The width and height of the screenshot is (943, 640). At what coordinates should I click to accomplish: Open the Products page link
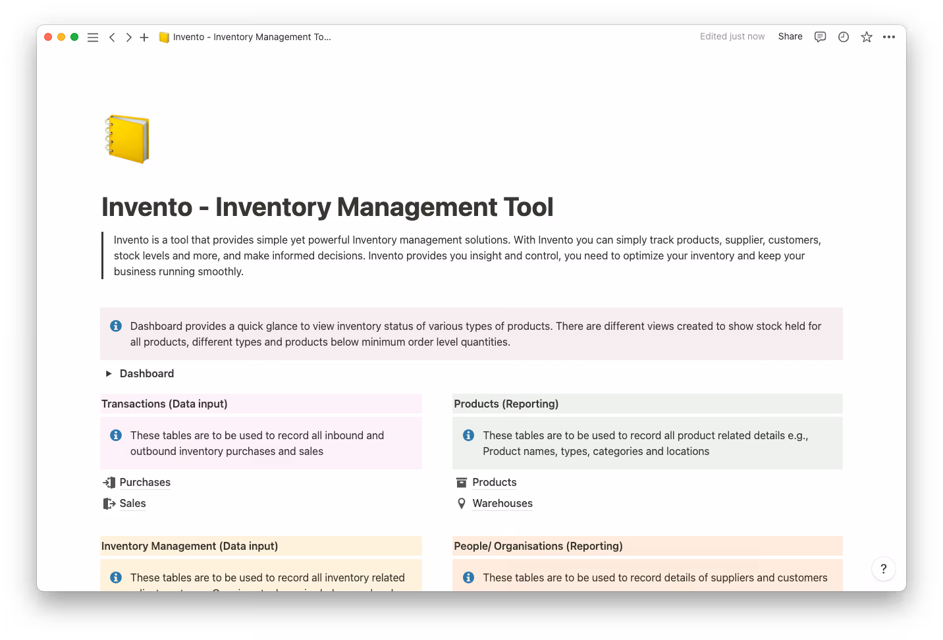click(x=494, y=483)
